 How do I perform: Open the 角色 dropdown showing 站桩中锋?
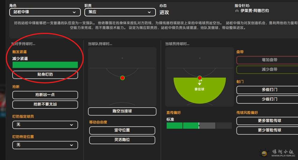coord(45,12)
